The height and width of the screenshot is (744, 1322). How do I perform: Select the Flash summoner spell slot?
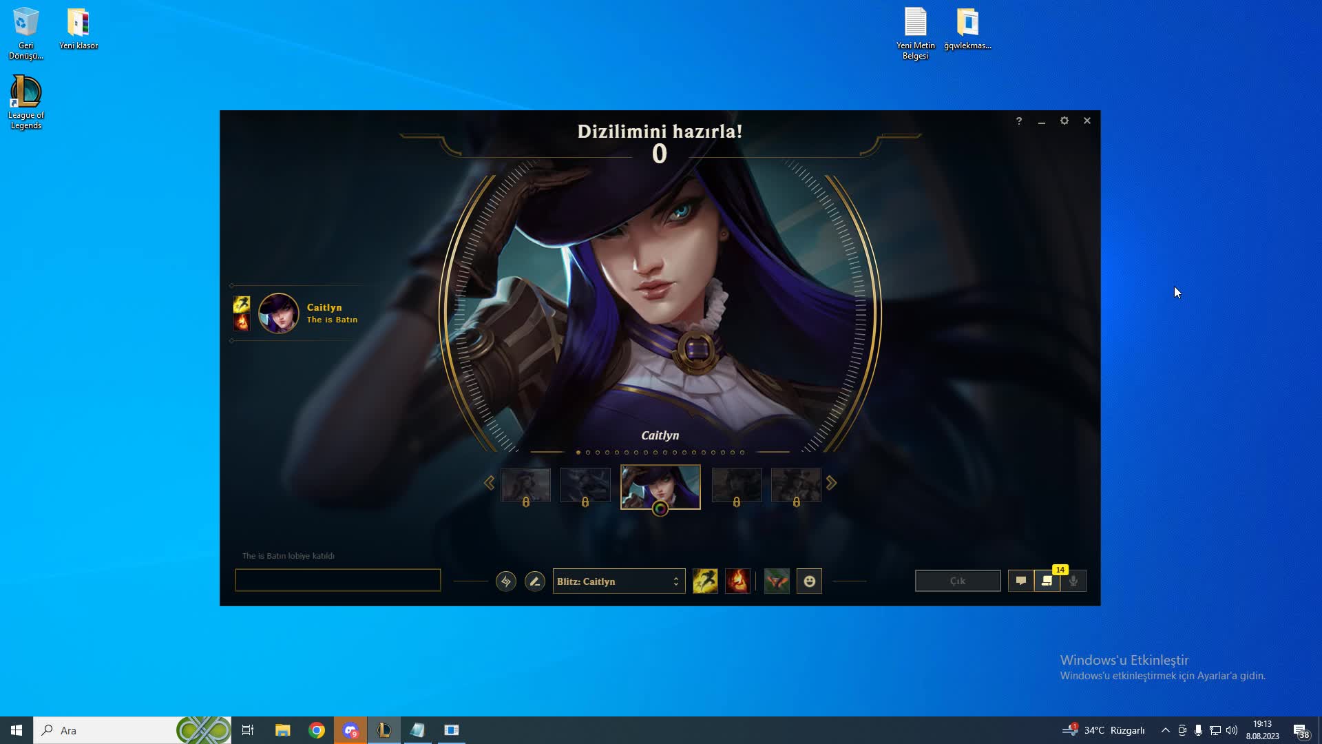705,581
